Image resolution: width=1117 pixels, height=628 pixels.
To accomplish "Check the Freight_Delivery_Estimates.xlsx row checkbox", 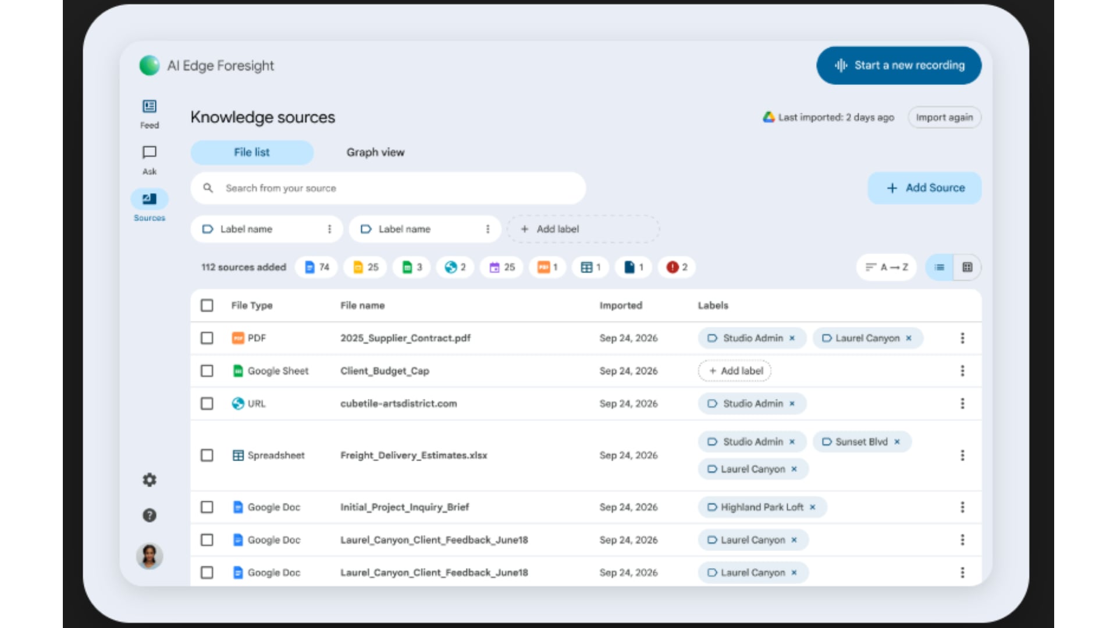I will (207, 455).
